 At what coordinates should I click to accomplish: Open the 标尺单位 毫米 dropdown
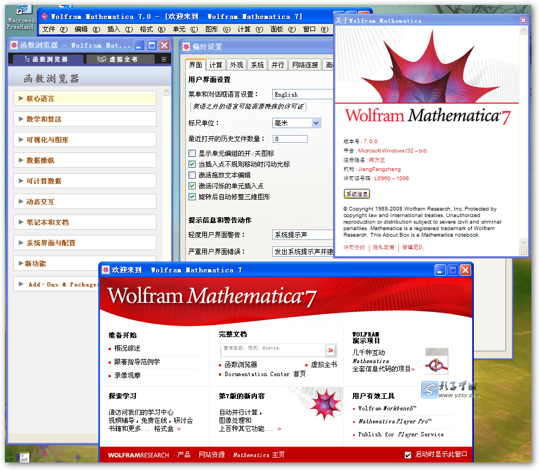tap(316, 123)
